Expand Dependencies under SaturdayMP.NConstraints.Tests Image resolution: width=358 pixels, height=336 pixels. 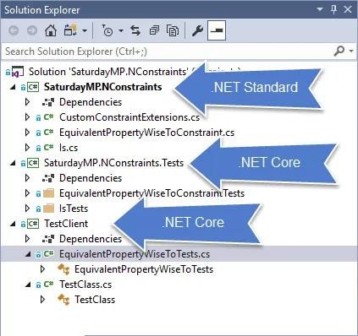point(27,178)
